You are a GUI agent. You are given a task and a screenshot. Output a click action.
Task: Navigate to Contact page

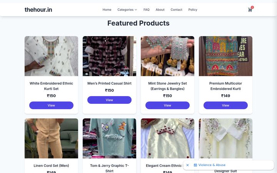pos(176,10)
